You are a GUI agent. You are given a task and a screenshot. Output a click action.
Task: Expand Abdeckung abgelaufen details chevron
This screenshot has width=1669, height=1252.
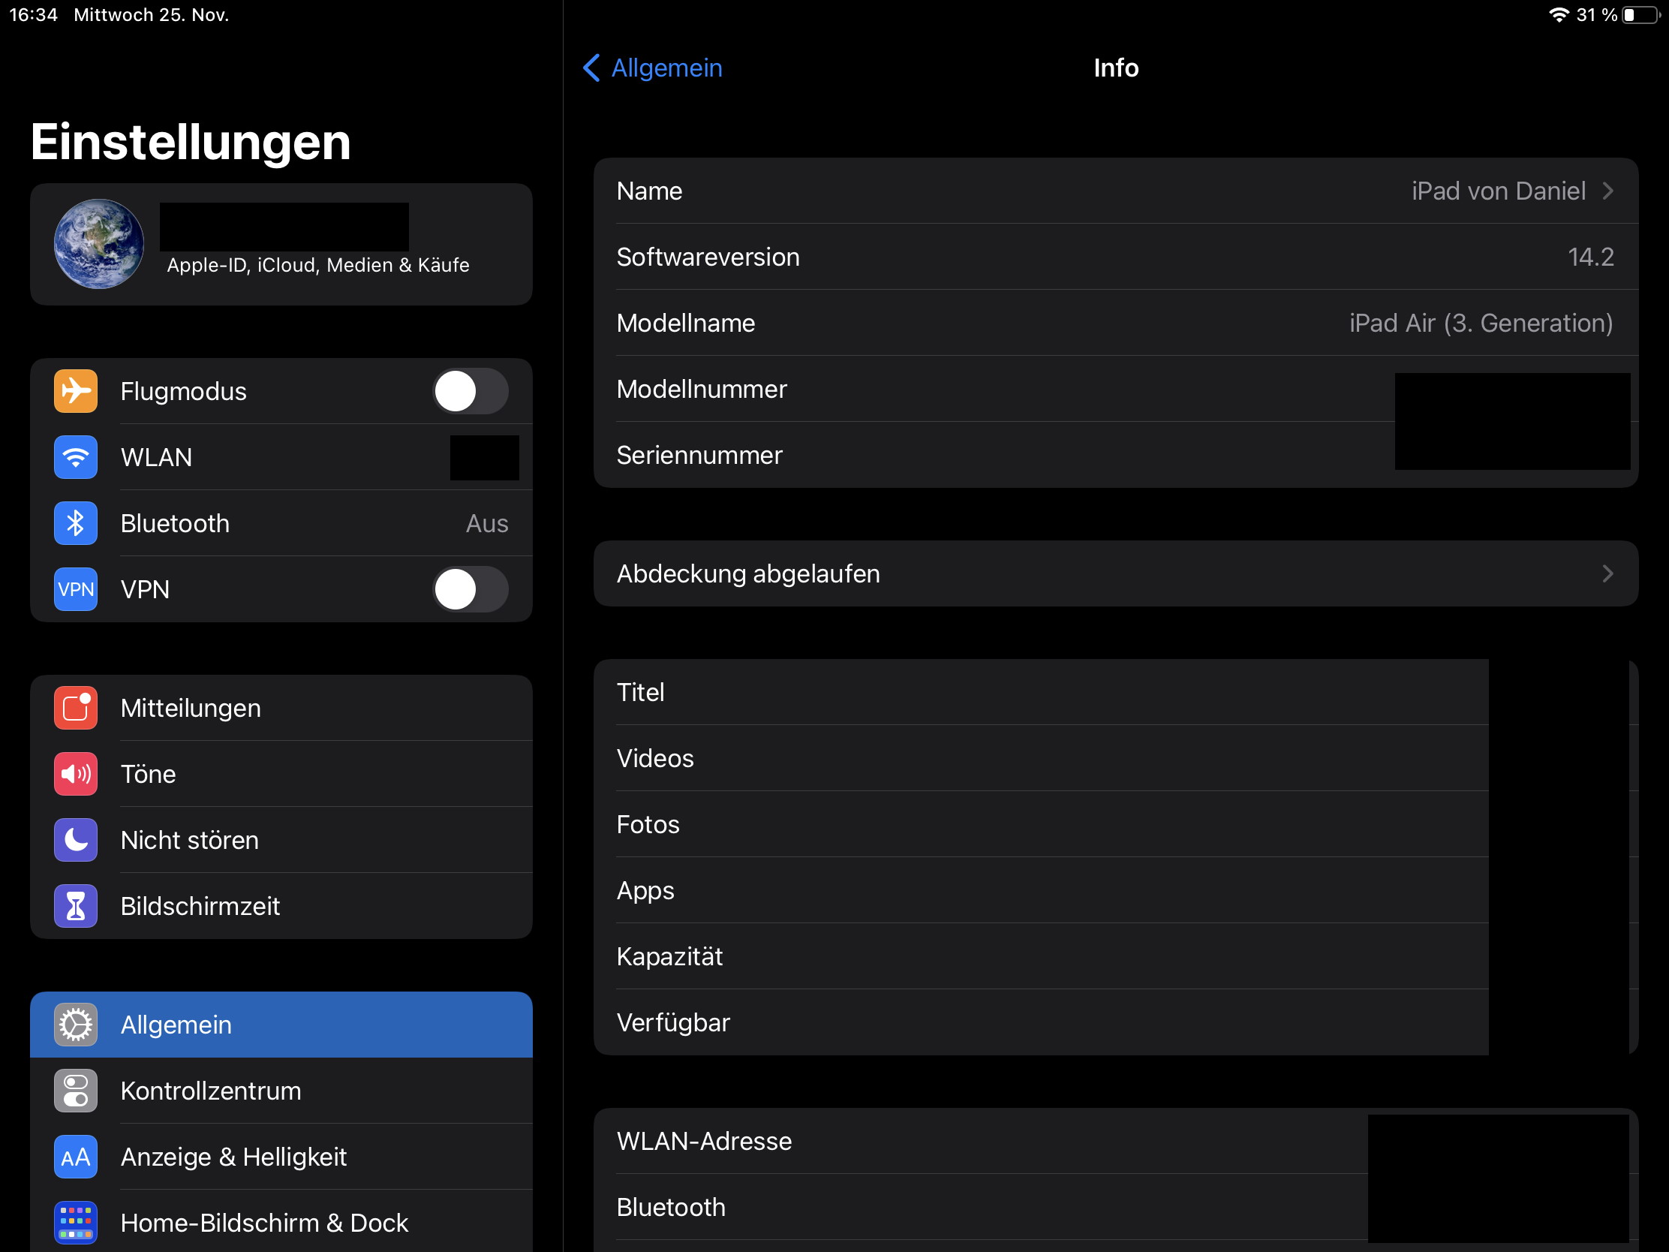1608,573
